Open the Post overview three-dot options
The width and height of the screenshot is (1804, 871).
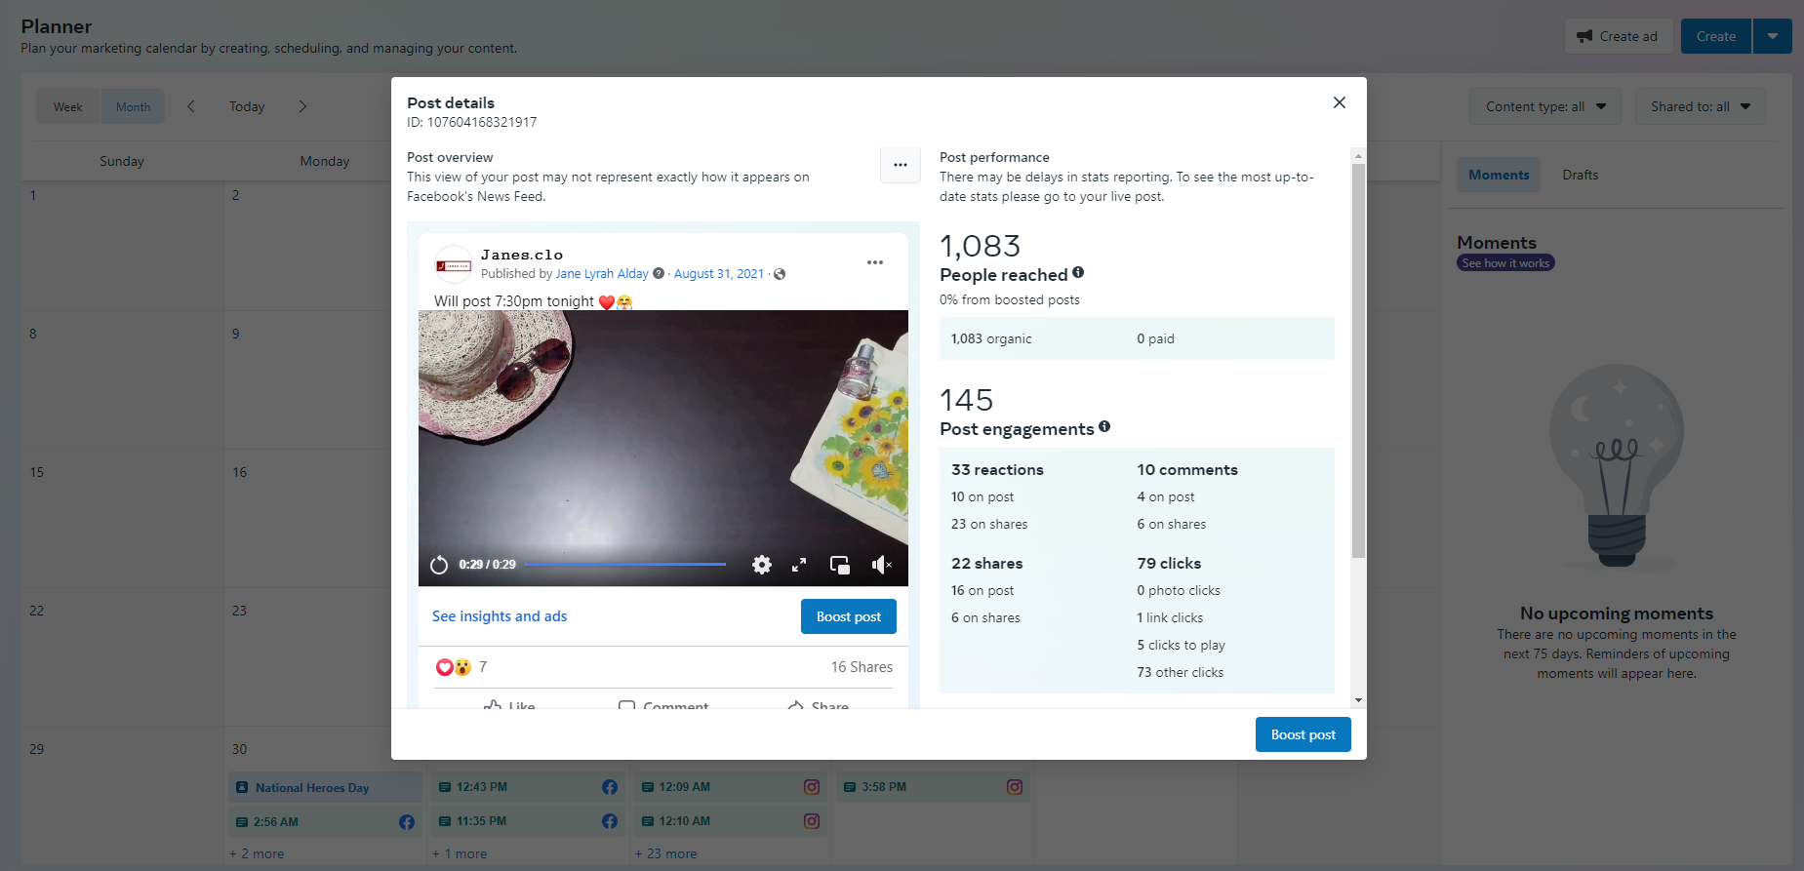coord(901,165)
